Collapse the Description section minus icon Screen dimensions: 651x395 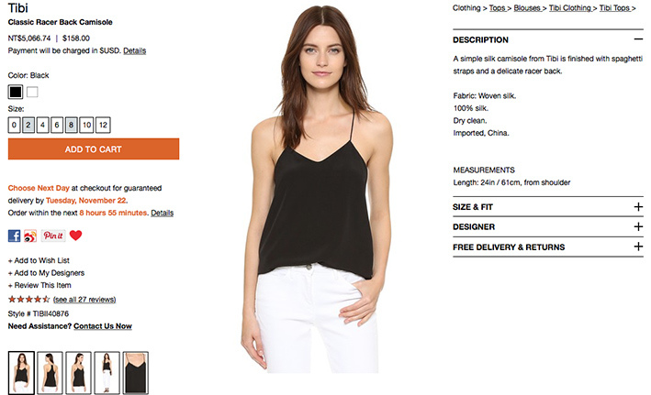pyautogui.click(x=638, y=39)
